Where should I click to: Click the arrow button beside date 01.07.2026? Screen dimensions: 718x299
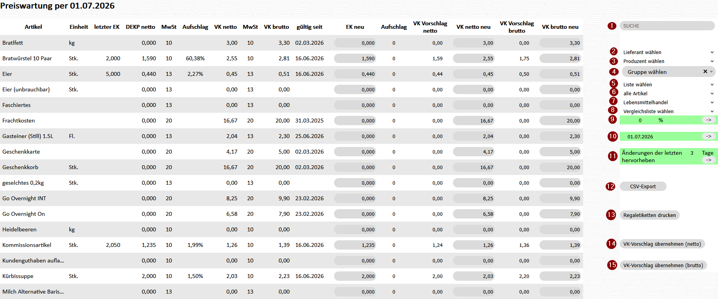point(709,136)
